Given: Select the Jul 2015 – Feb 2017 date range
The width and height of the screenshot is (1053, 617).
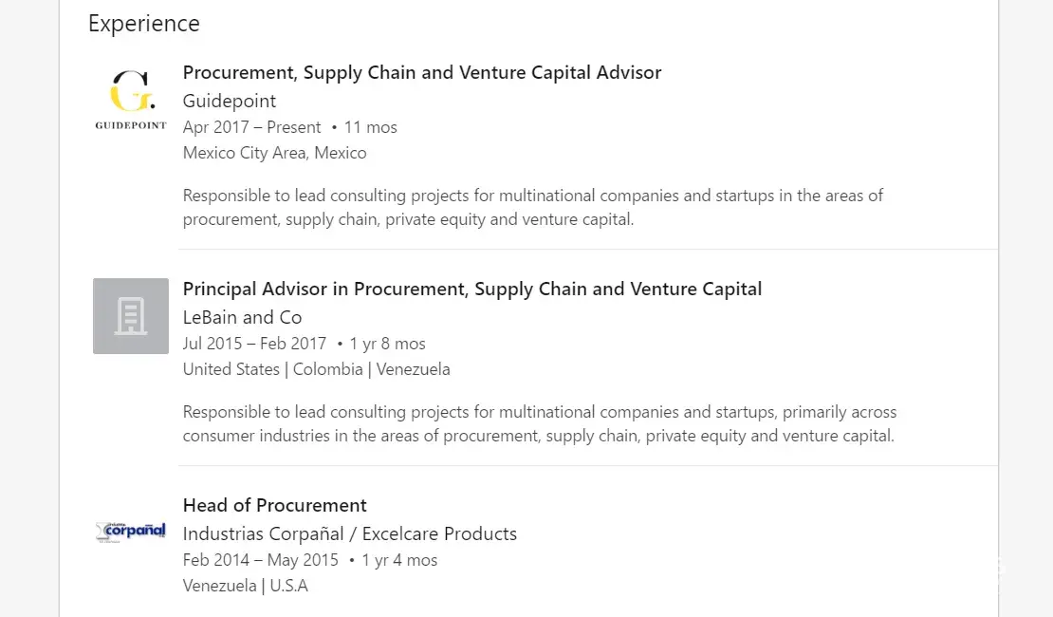Looking at the screenshot, I should click(254, 344).
